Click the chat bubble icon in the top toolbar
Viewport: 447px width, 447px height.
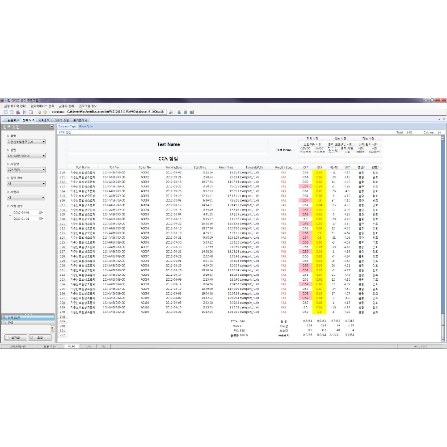pos(30,112)
